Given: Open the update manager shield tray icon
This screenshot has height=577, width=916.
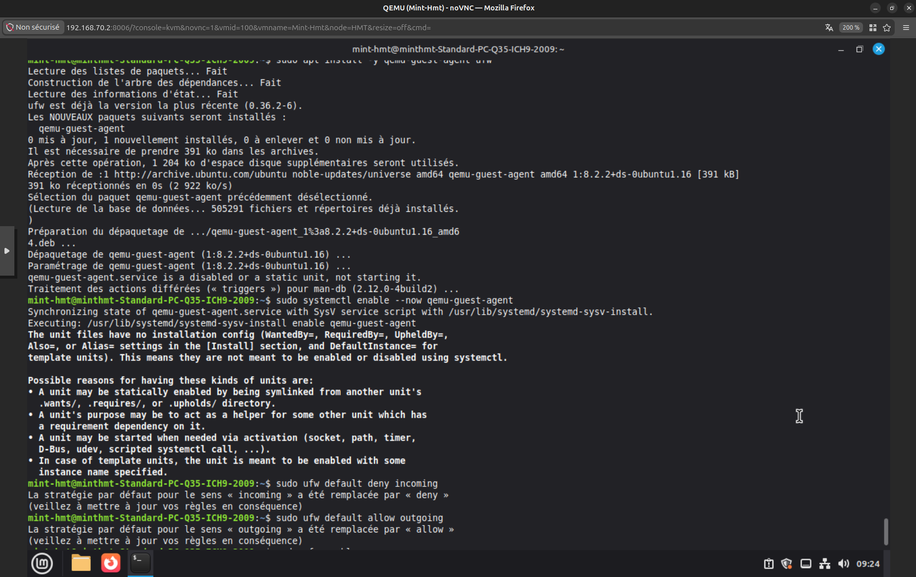Looking at the screenshot, I should 786,564.
